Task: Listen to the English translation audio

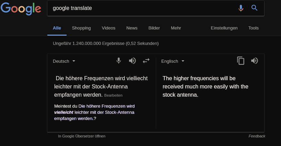Action: coord(255,61)
